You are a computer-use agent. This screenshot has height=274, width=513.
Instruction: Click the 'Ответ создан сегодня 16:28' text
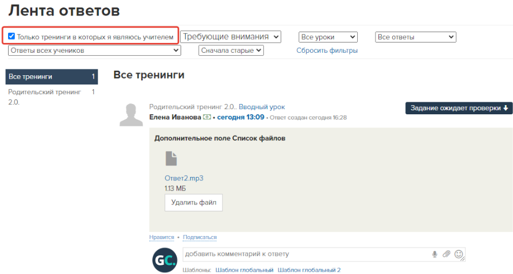[x=308, y=117]
